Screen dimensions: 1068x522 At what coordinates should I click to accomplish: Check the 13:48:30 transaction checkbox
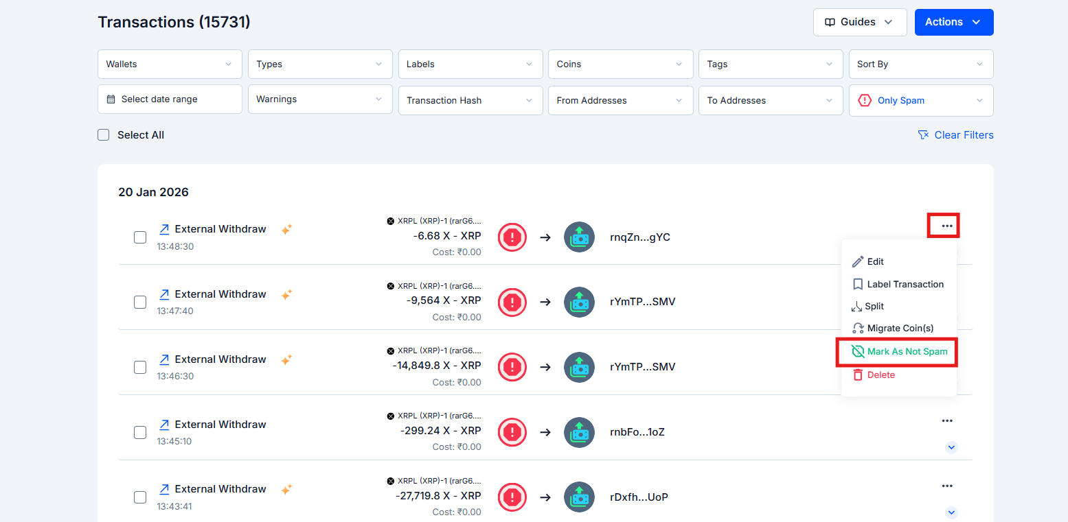140,237
